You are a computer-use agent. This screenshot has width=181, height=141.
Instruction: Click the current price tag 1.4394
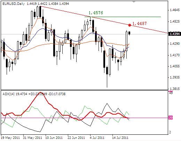[174, 34]
